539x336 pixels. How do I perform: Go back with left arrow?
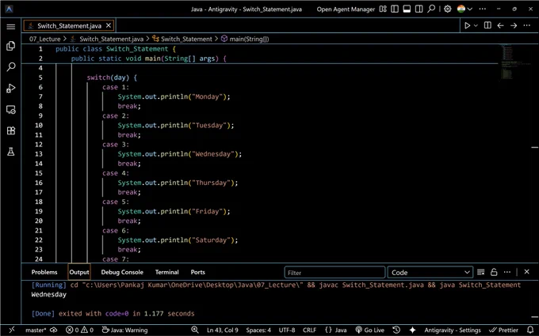500,25
